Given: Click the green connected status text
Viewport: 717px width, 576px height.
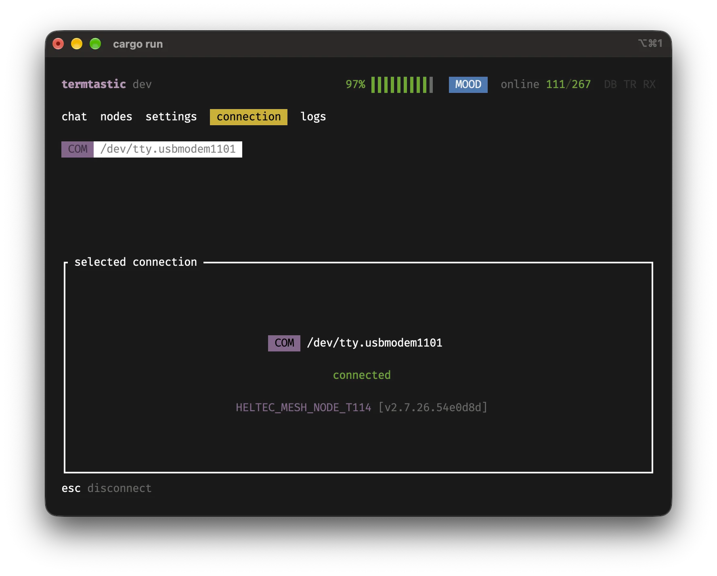Looking at the screenshot, I should coord(362,375).
